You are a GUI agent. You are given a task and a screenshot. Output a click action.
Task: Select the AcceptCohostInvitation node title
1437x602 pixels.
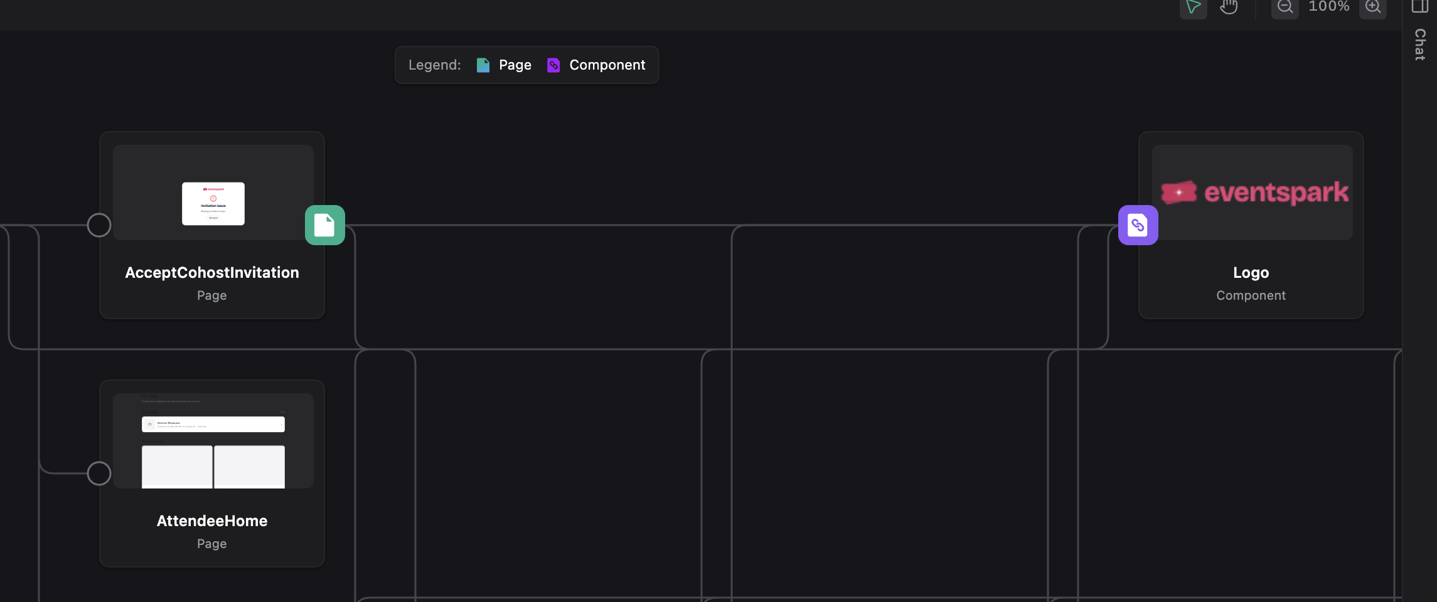click(212, 273)
